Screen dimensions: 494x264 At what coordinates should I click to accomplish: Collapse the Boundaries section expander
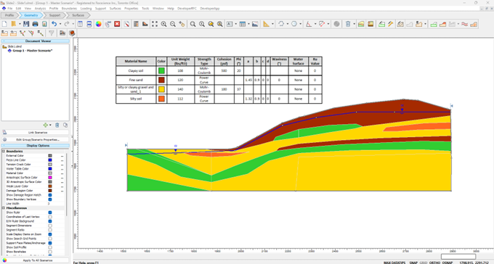tap(4, 152)
